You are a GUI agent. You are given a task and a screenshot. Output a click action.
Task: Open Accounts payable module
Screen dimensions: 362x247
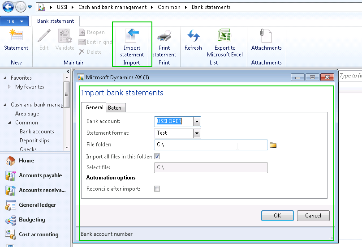click(40, 175)
